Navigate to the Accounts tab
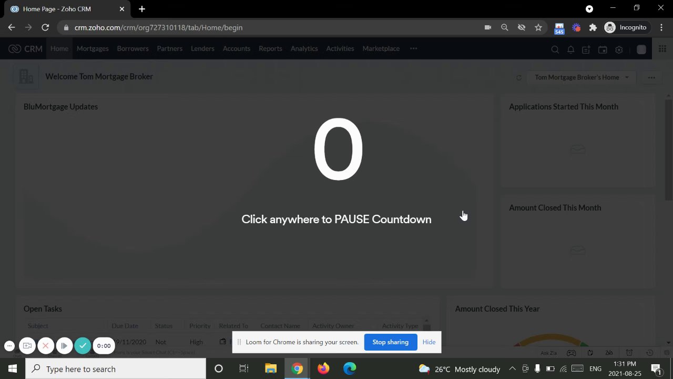The height and width of the screenshot is (379, 673). tap(237, 48)
